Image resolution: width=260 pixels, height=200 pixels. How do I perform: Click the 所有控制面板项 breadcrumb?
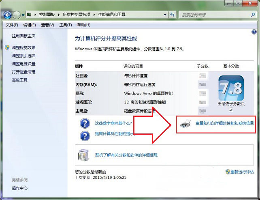77,15
